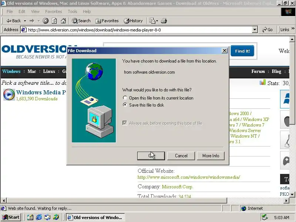Click the page icon in the Address bar

point(24,30)
